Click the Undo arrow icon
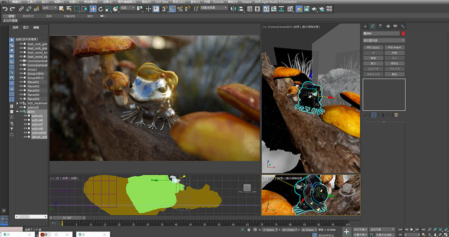Image resolution: width=449 pixels, height=237 pixels. [x=5, y=9]
